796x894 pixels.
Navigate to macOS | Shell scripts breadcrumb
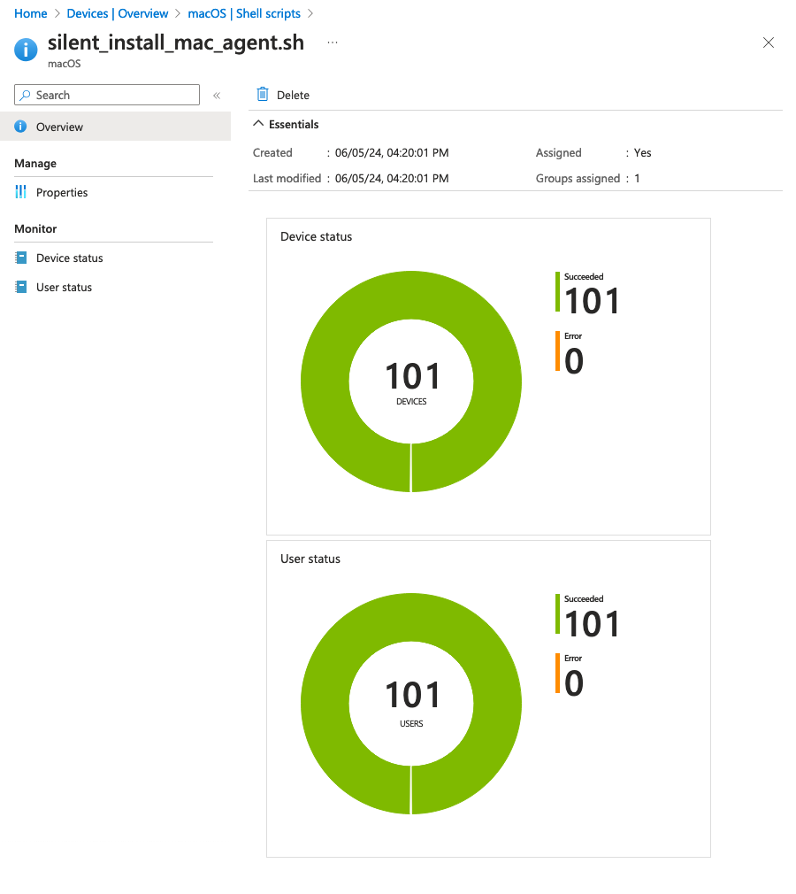click(244, 13)
